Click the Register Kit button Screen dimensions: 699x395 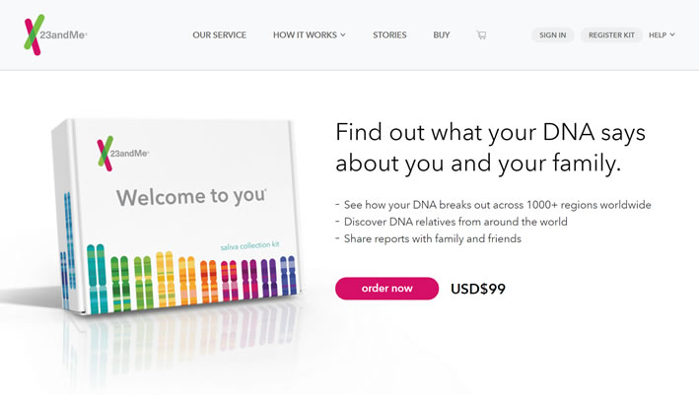pyautogui.click(x=611, y=35)
